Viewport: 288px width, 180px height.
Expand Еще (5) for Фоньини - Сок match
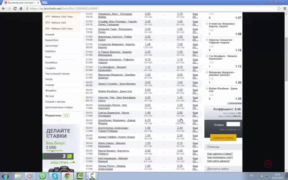(x=195, y=91)
